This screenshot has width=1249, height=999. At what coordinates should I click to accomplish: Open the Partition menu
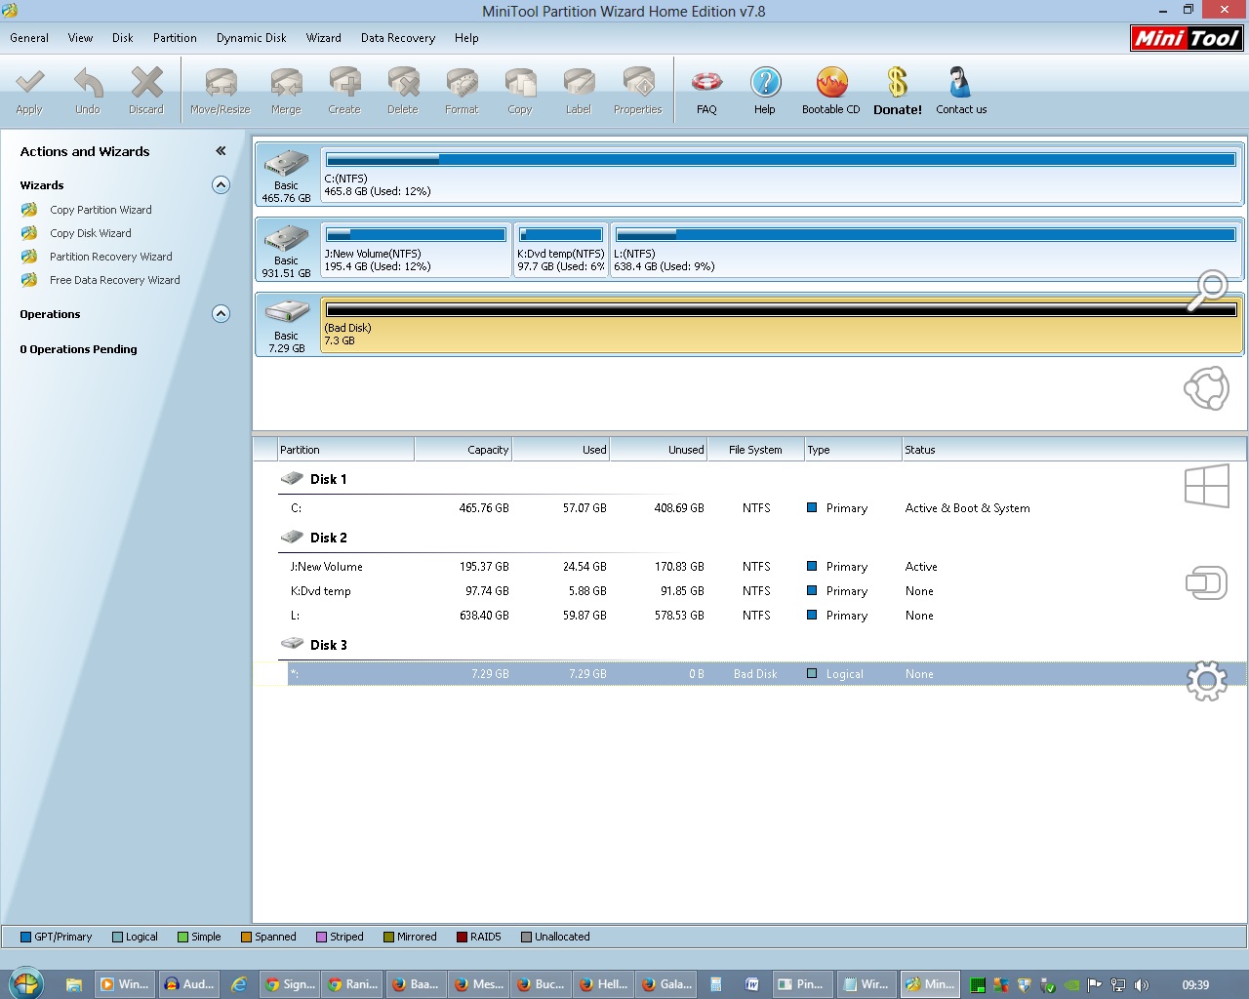175,38
